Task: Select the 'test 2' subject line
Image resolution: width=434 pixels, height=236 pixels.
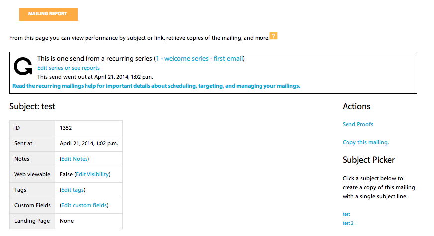Action: click(x=348, y=223)
